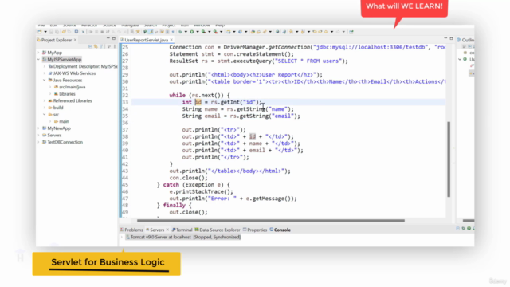Click line number 33 in editor gutter

pos(125,102)
